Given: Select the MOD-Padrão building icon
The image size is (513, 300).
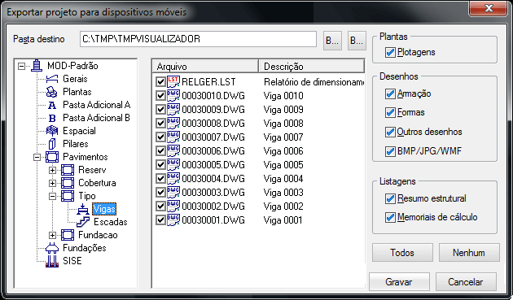Looking at the screenshot, I should click(x=37, y=66).
